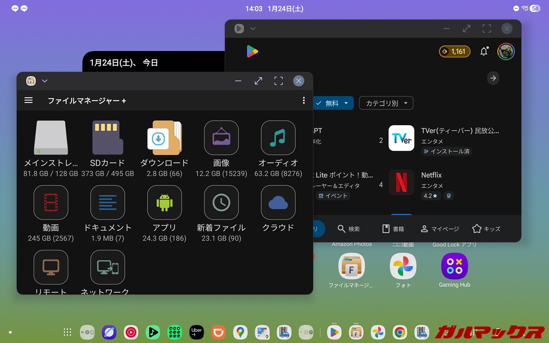Open the Audio category
549x343 pixels.
[x=278, y=138]
